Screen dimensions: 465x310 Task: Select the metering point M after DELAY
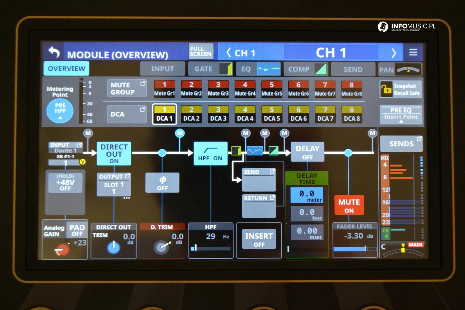coord(372,133)
